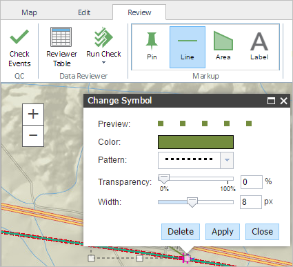
Task: Close the Change Symbol dialog with X
Action: click(x=284, y=101)
